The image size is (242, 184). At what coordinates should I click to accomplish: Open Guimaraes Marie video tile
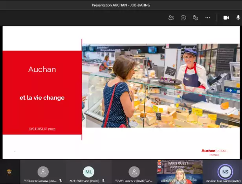(x=180, y=172)
